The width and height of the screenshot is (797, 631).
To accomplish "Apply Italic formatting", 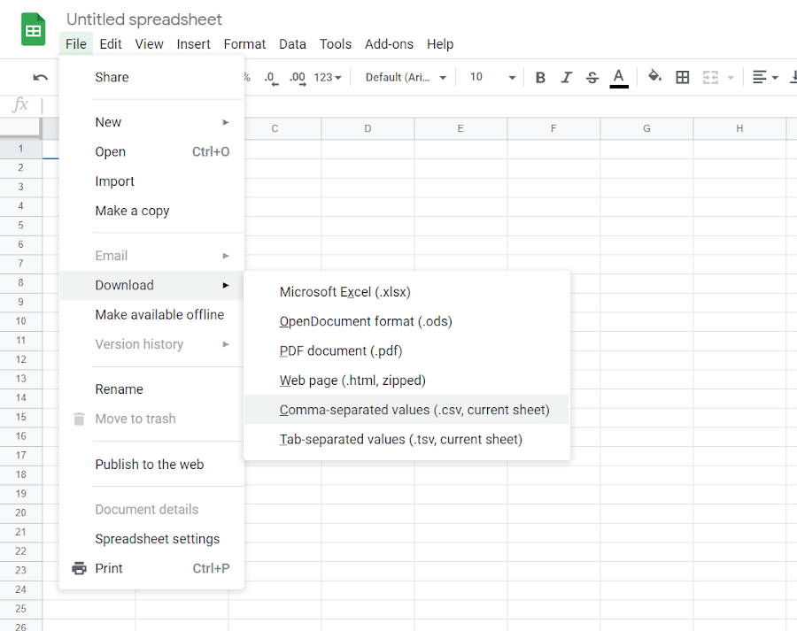I will pos(566,77).
